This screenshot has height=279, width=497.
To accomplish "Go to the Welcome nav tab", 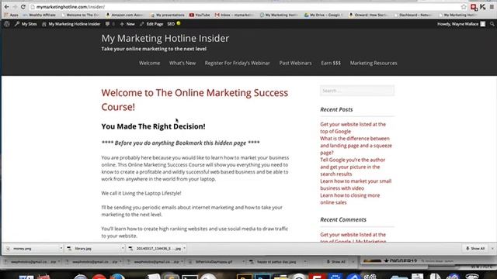I will (149, 63).
